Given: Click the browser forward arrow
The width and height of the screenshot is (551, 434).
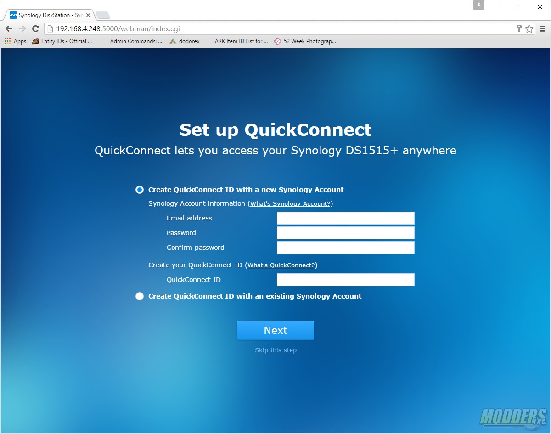Looking at the screenshot, I should coord(22,28).
